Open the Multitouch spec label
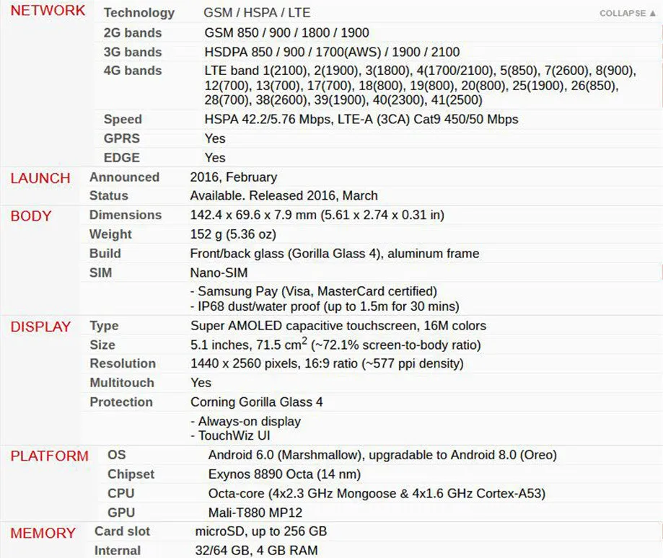Screen dimensions: 663x558 pyautogui.click(x=122, y=382)
